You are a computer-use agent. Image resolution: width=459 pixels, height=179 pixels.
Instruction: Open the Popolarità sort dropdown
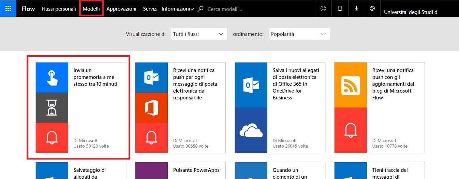tap(299, 34)
